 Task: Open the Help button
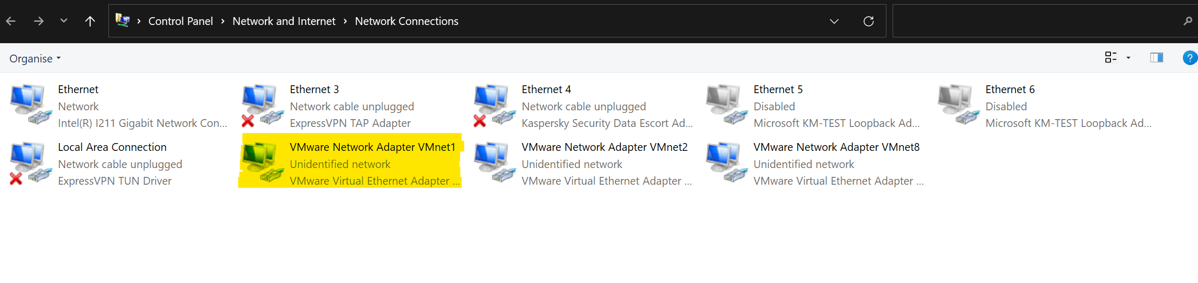pos(1190,58)
